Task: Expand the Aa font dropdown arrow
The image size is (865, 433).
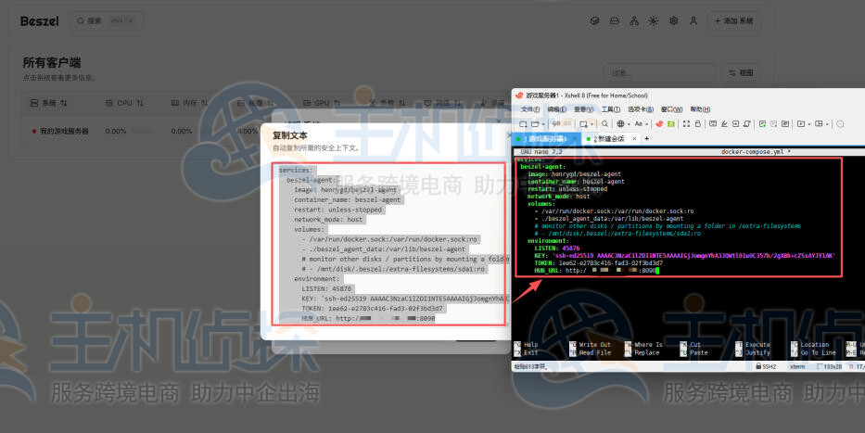Action: pos(646,124)
